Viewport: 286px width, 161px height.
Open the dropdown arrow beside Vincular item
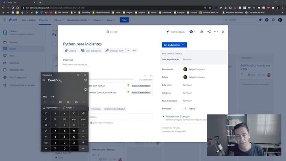click(128, 51)
